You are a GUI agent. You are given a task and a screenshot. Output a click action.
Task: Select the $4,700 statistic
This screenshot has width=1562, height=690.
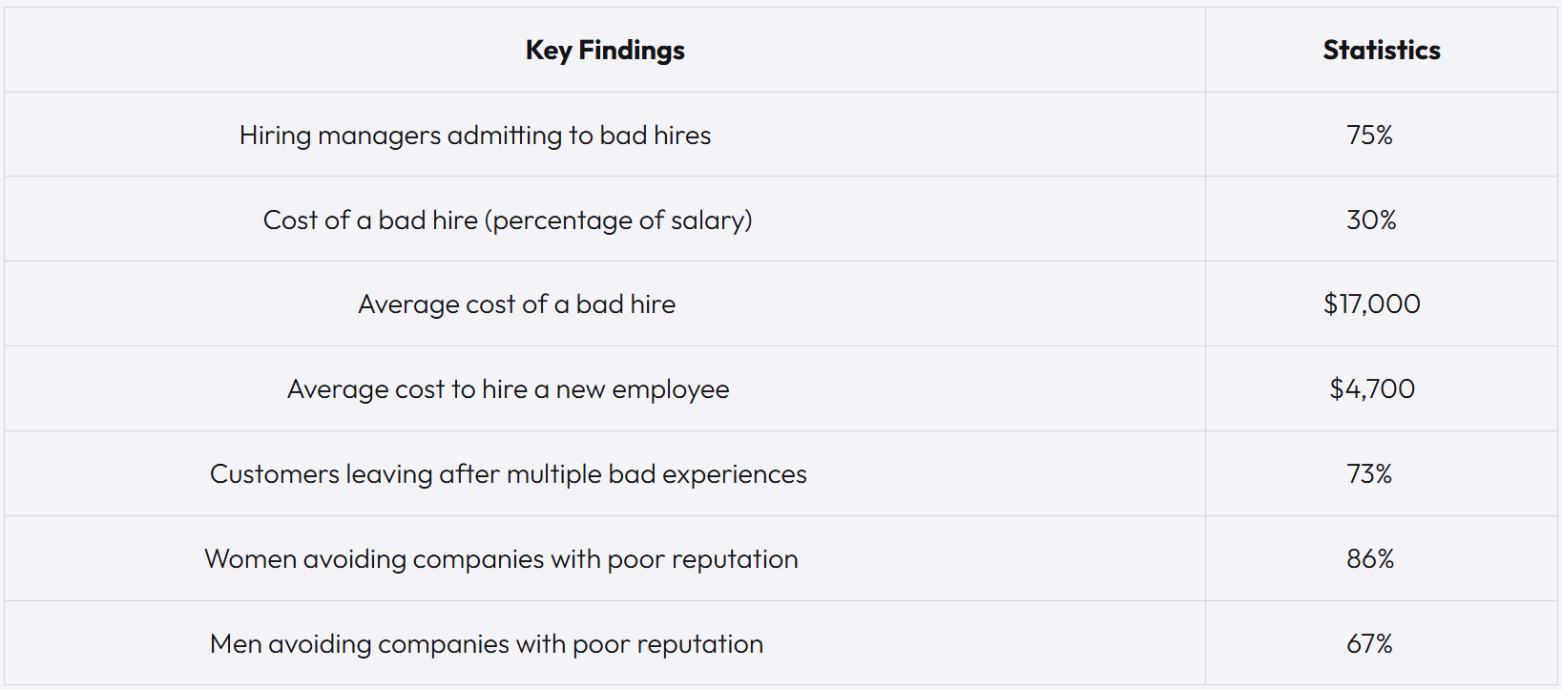pyautogui.click(x=1372, y=389)
